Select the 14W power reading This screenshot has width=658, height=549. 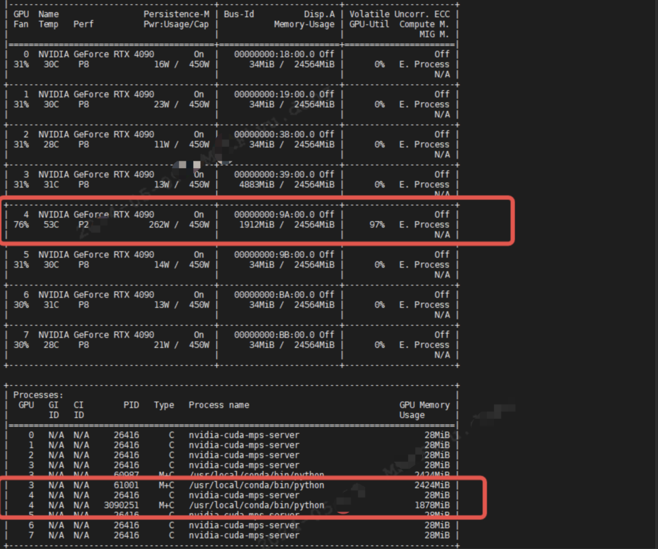click(161, 265)
